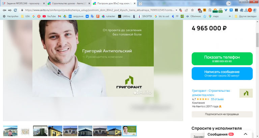Viewport: 259px width, 138px height.
Task: Expand the Сообщения chat panel chevron
Action: click(x=246, y=134)
